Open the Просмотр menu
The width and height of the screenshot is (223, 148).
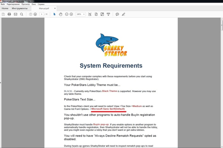(x=25, y=4)
